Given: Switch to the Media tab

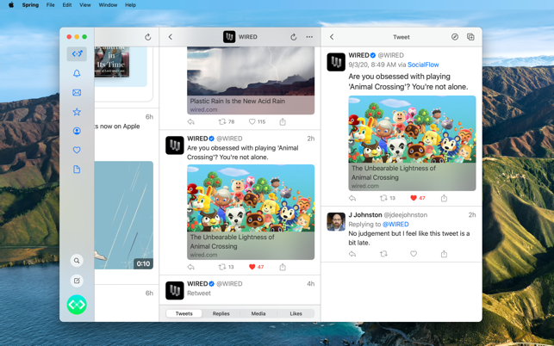Looking at the screenshot, I should click(x=258, y=313).
